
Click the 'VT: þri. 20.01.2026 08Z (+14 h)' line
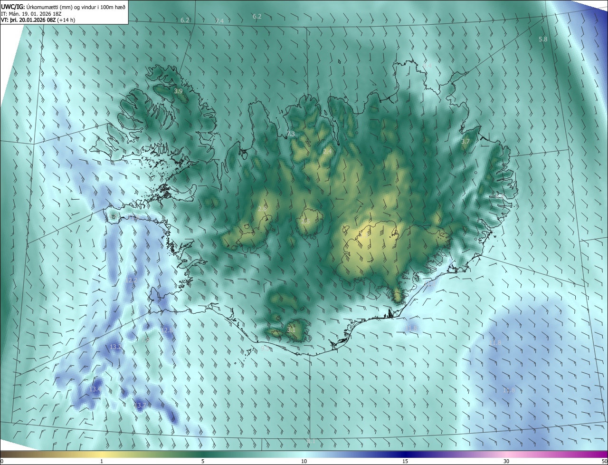click(x=38, y=20)
